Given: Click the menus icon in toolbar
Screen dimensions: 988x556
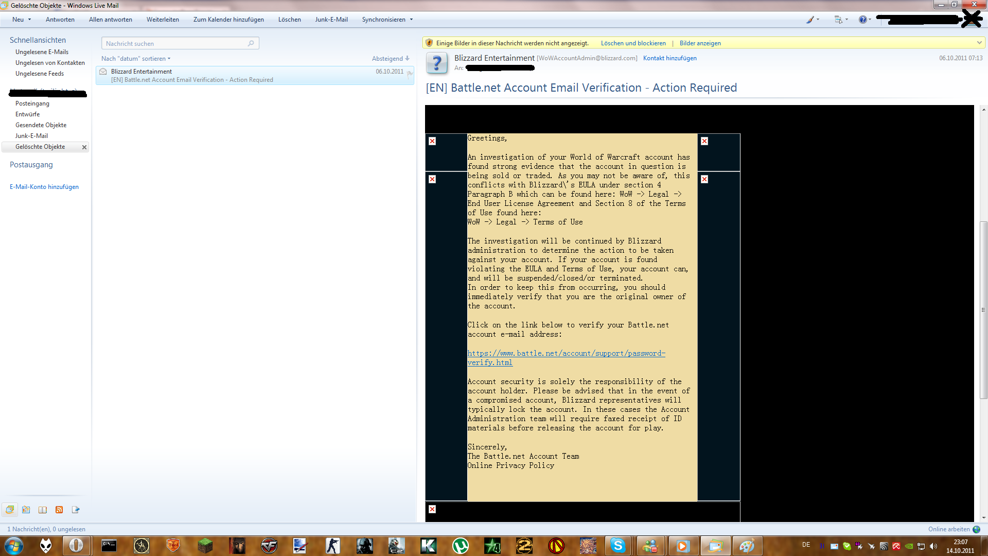Looking at the screenshot, I should pos(838,20).
